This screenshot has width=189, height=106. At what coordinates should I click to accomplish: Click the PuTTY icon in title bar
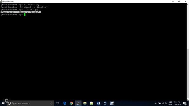pyautogui.click(x=1, y=1)
